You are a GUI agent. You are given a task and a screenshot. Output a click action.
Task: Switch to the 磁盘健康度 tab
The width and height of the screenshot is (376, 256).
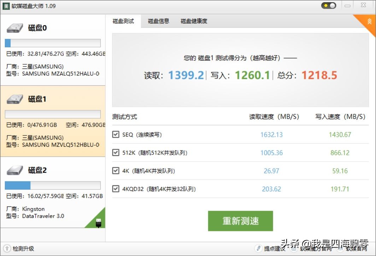click(x=194, y=21)
